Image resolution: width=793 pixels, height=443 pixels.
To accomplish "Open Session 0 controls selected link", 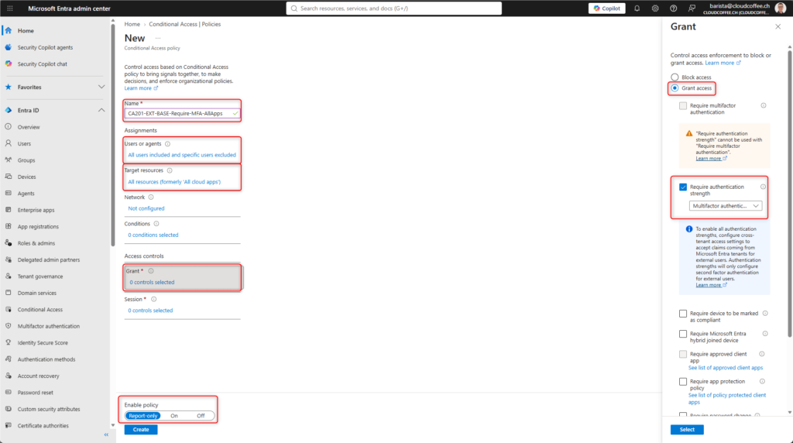I will (x=150, y=311).
